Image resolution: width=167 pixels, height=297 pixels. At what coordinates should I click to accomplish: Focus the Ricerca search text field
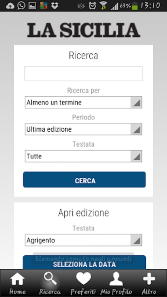click(83, 74)
